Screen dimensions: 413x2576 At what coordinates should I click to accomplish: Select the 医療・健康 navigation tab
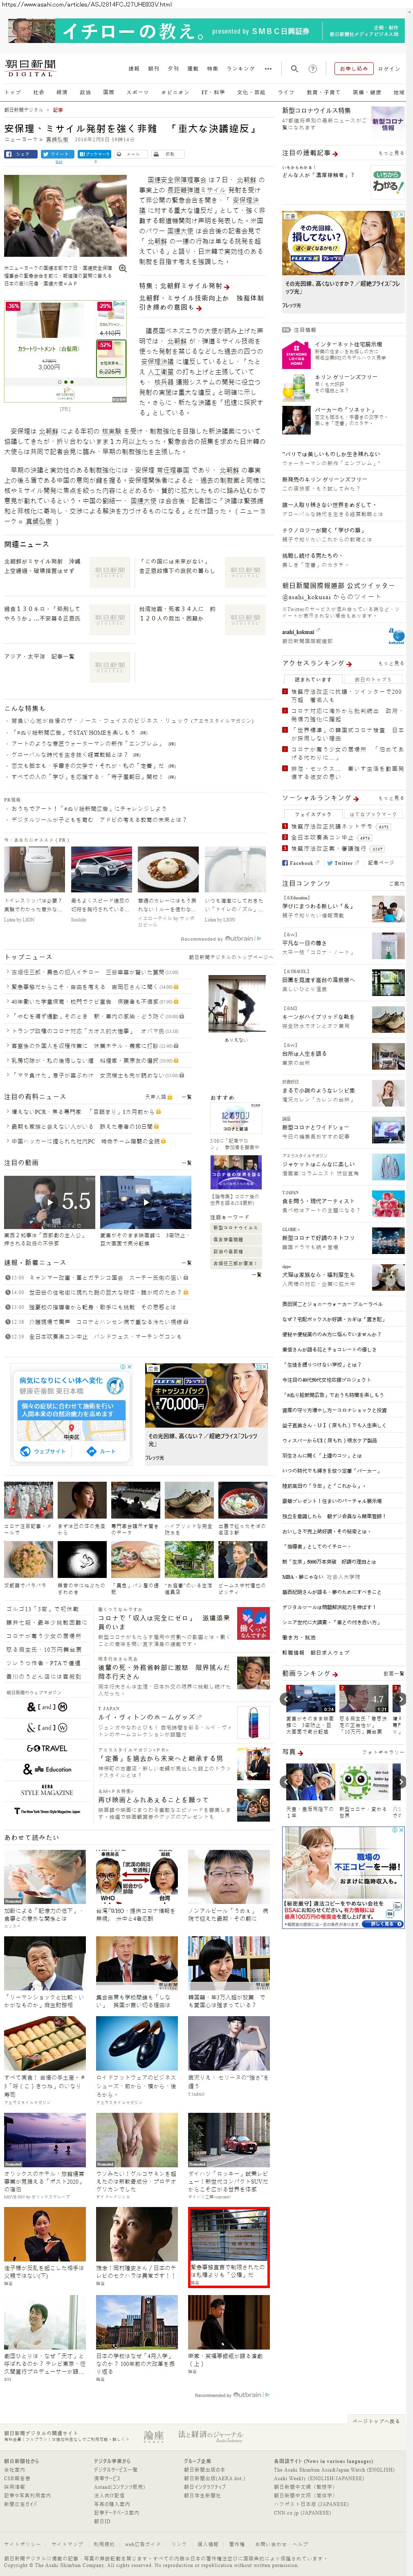click(x=367, y=92)
